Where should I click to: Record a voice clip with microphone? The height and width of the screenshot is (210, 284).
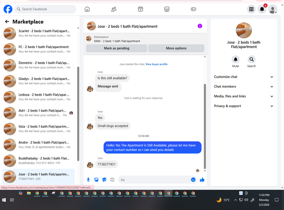pos(88,179)
